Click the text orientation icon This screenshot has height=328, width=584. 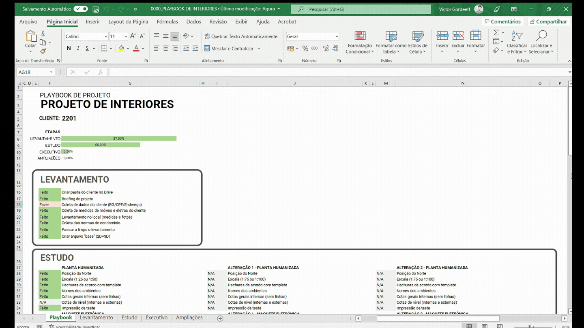[186, 36]
